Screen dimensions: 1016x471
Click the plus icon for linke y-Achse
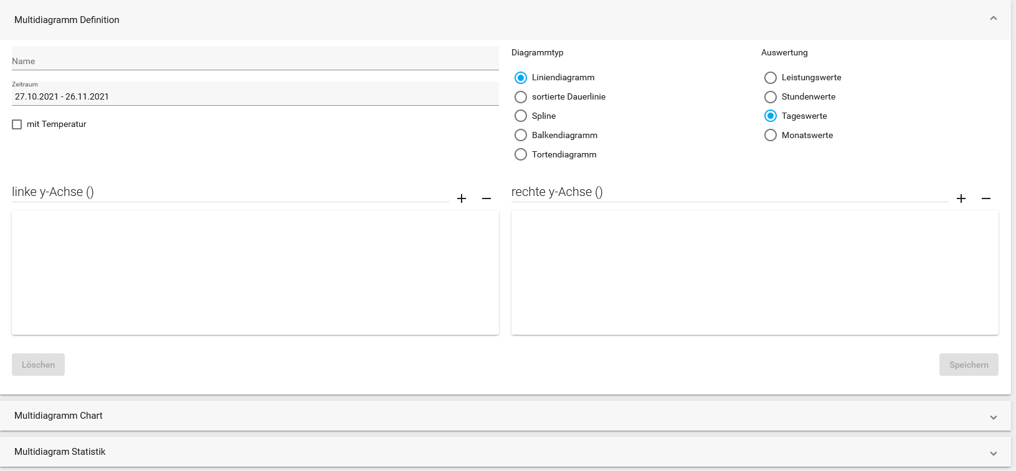tap(462, 198)
